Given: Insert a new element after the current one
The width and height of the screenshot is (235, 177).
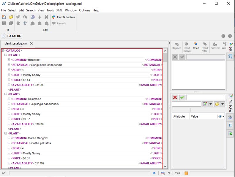Looking at the screenshot, I should coord(205,45).
